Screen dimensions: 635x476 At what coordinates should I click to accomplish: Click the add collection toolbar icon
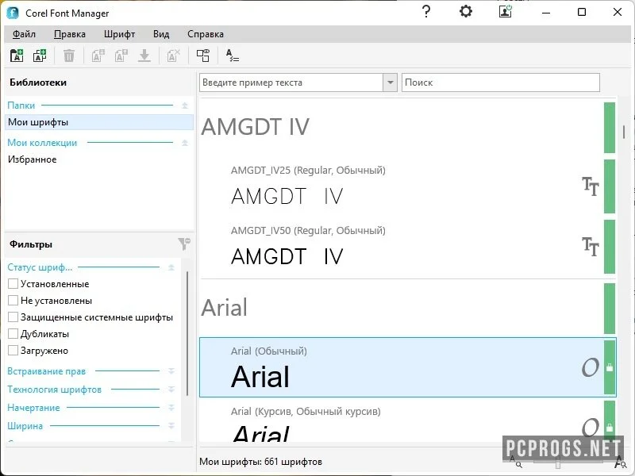(40, 56)
